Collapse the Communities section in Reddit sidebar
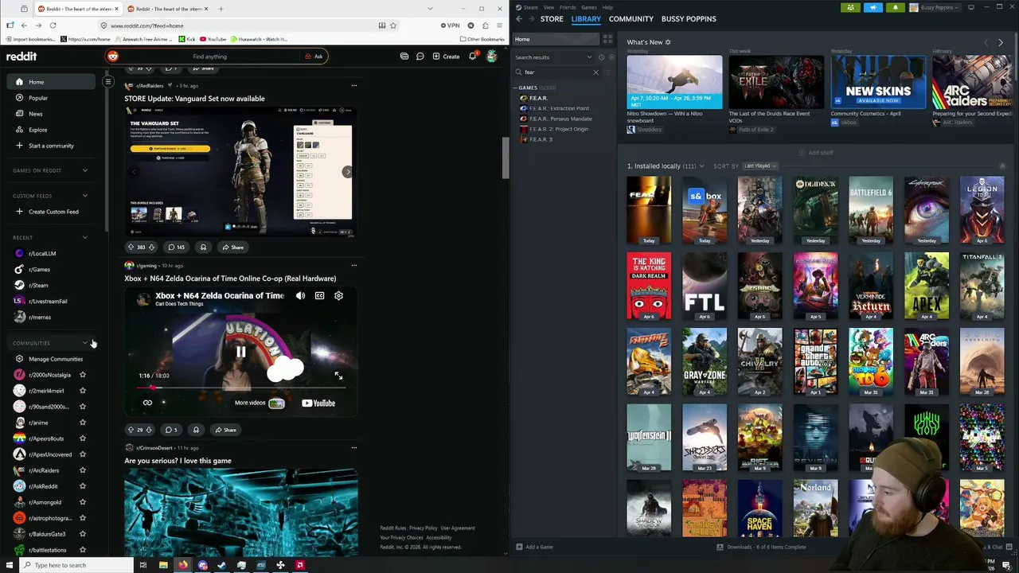 [85, 343]
